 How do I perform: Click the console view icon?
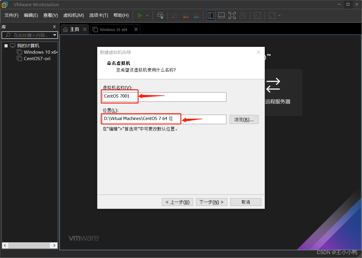pos(257,15)
